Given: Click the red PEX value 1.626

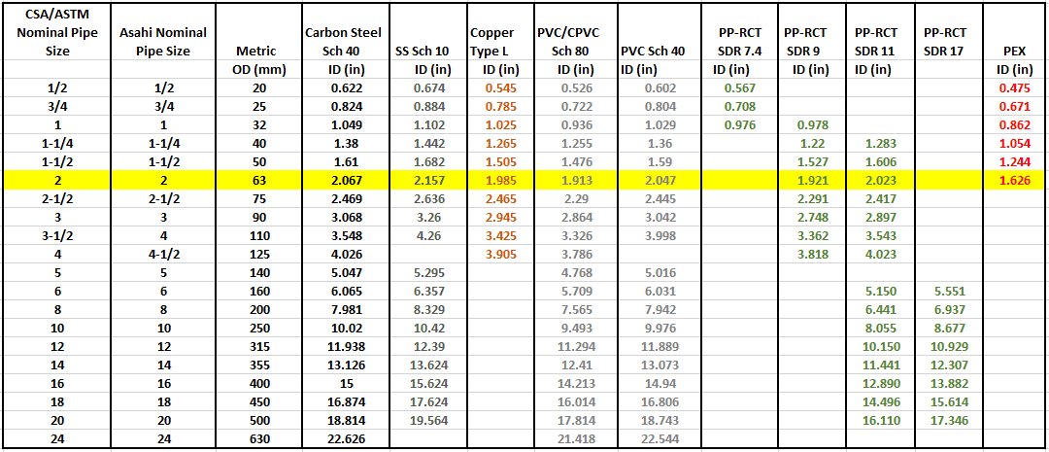Looking at the screenshot, I should [x=1015, y=180].
